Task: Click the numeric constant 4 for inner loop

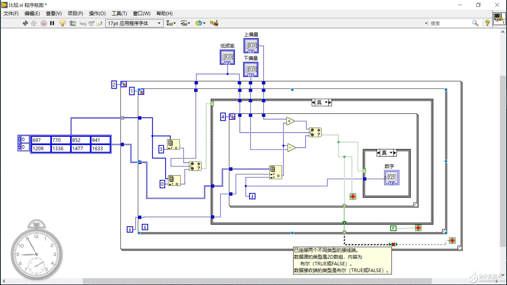Action: pyautogui.click(x=223, y=117)
